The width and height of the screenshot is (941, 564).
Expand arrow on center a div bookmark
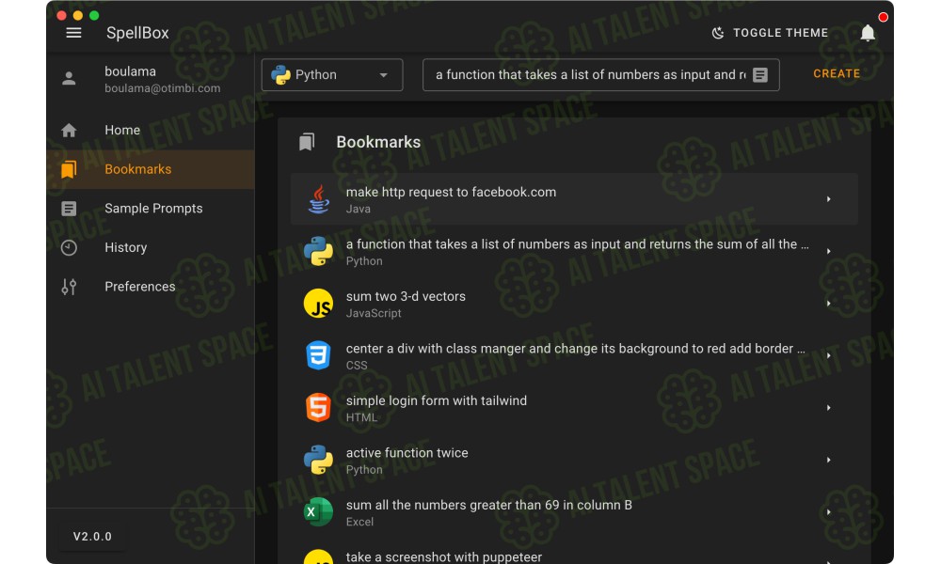[828, 355]
